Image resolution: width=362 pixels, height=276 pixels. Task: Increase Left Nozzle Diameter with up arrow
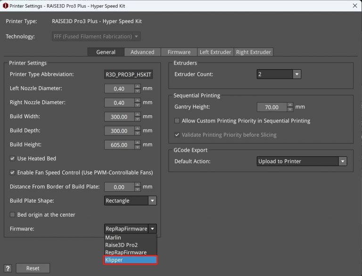point(137,86)
